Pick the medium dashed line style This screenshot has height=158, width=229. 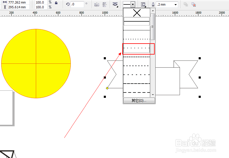pos(137,66)
